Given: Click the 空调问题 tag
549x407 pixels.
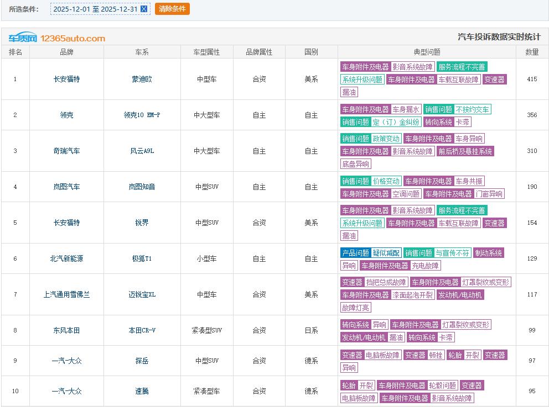Looking at the screenshot, I should (406, 194).
